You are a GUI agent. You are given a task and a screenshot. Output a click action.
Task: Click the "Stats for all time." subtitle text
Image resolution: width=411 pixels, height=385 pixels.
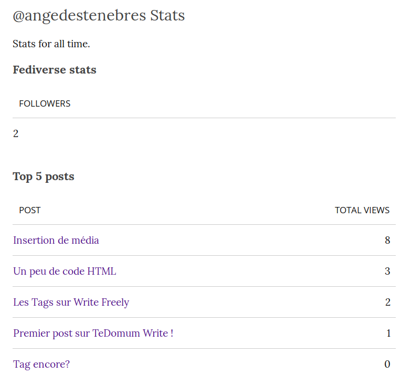[51, 44]
